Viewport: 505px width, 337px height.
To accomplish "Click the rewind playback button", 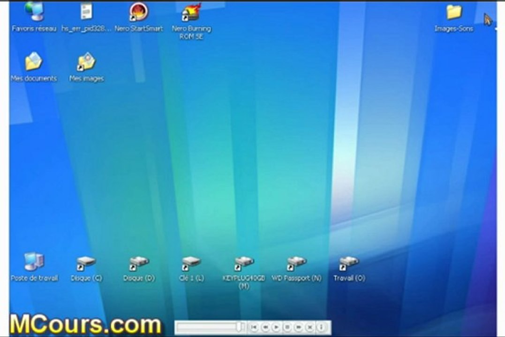I will pos(265,327).
